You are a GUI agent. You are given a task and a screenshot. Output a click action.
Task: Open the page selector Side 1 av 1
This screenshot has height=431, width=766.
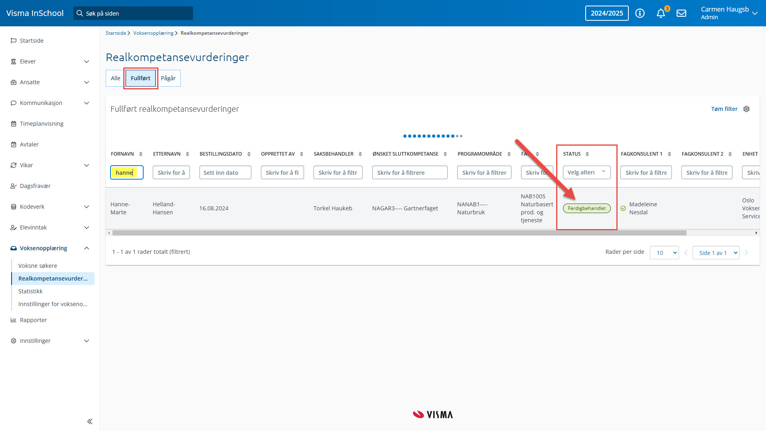pos(716,253)
